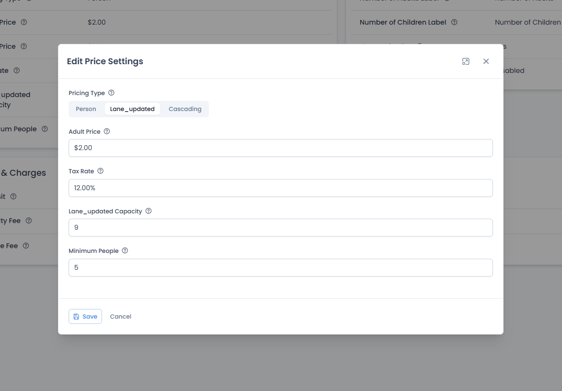Click the 'Number of Children' value text
The width and height of the screenshot is (562, 391).
click(x=528, y=22)
